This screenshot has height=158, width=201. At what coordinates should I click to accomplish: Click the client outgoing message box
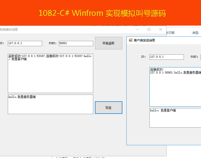(175, 118)
